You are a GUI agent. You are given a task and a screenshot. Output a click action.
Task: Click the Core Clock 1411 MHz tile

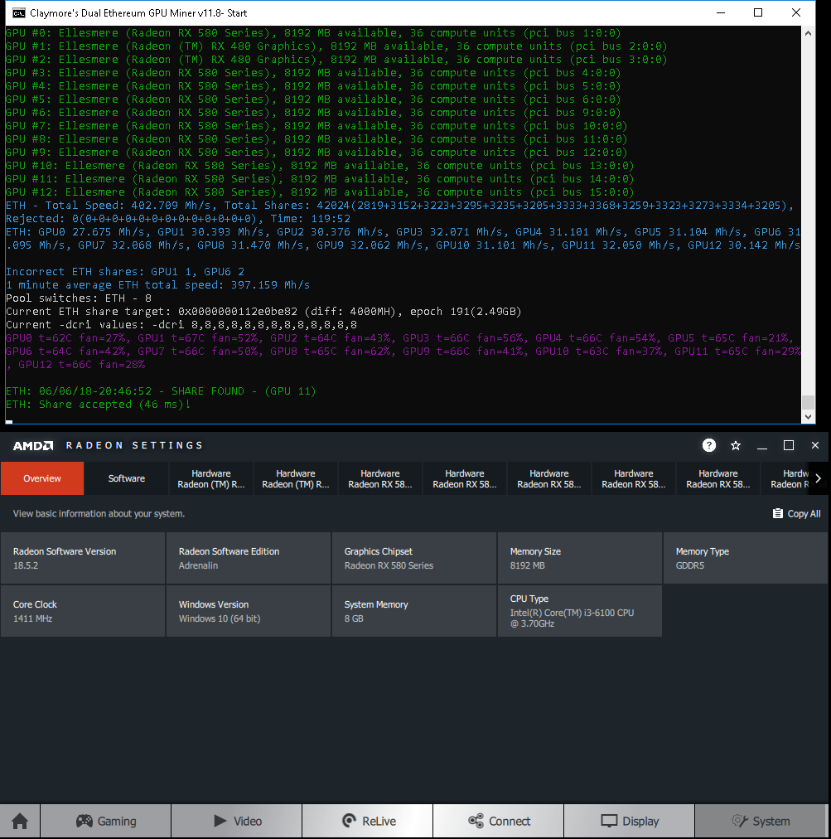click(x=83, y=611)
